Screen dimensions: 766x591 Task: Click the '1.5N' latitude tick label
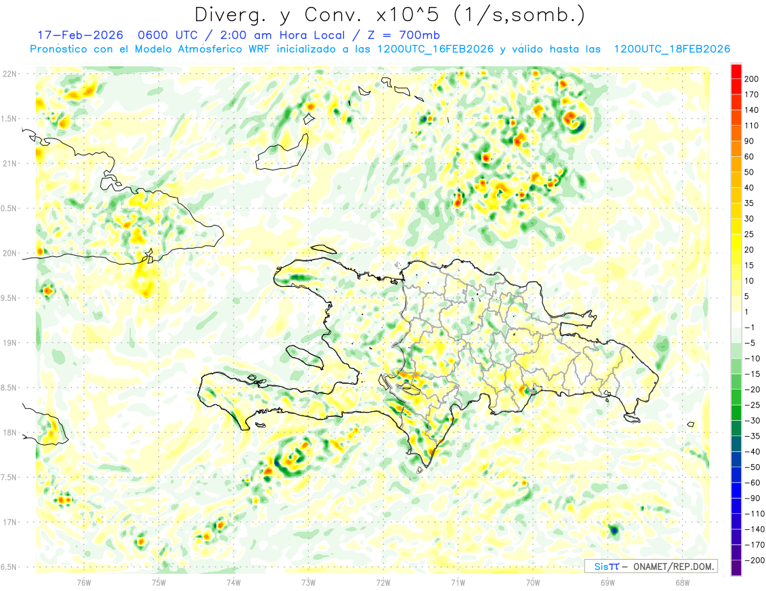[10, 119]
